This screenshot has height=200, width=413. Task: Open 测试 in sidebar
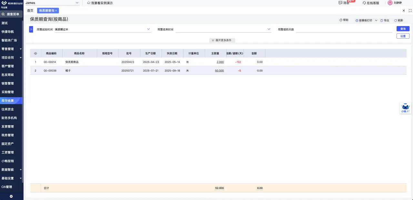click(x=5, y=23)
